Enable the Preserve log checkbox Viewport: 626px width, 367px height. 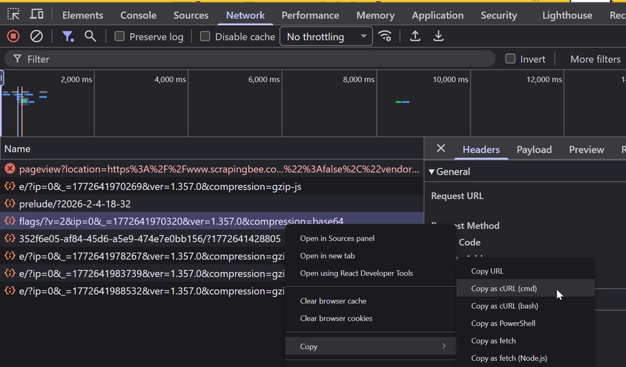coord(119,36)
